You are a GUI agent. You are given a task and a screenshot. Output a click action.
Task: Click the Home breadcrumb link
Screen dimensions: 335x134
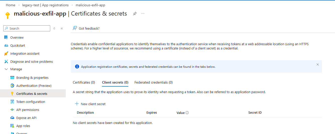(x=11, y=5)
